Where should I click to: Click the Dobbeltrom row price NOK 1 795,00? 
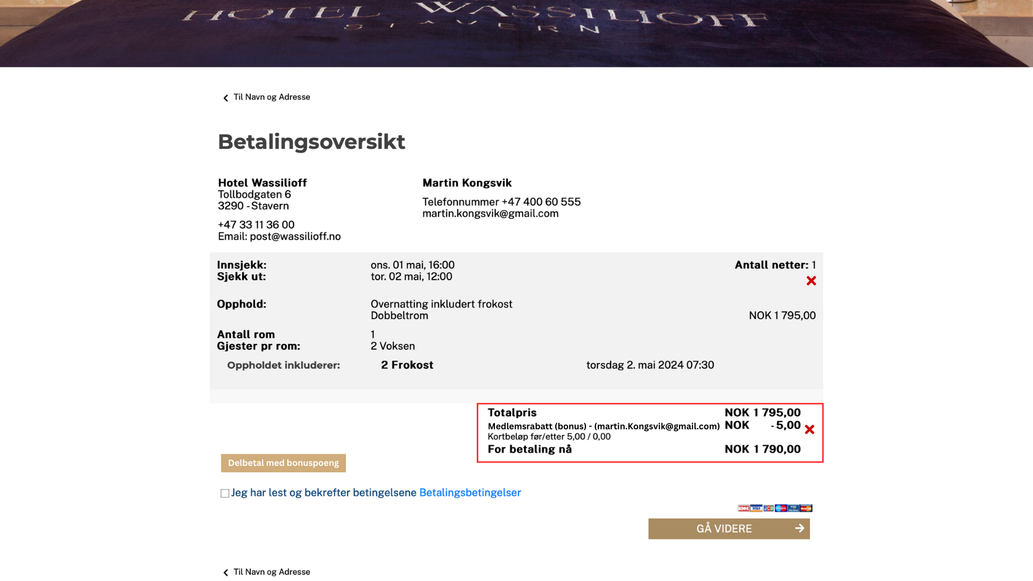pos(782,316)
